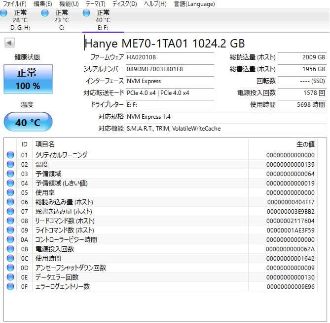Image resolution: width=330 pixels, height=323 pixels.
Task: Click status icon for 0D アンセーフシャットダウン回数
Action: pyautogui.click(x=10, y=268)
